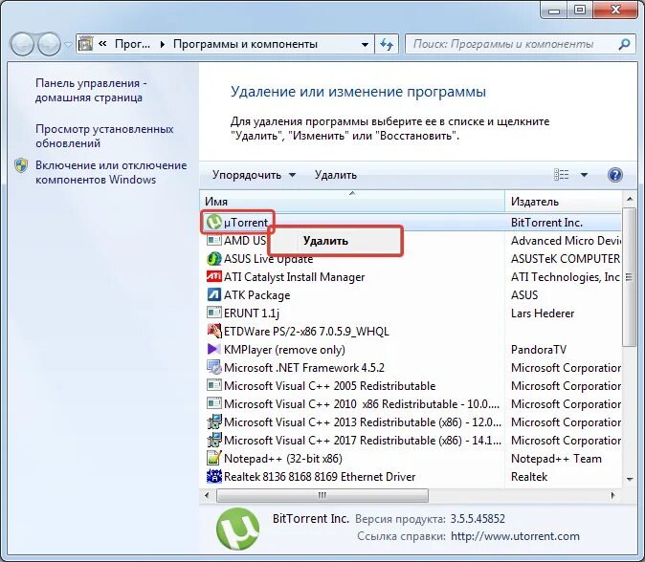645x562 pixels.
Task: Click the ASUS Live Update icon
Action: click(214, 258)
